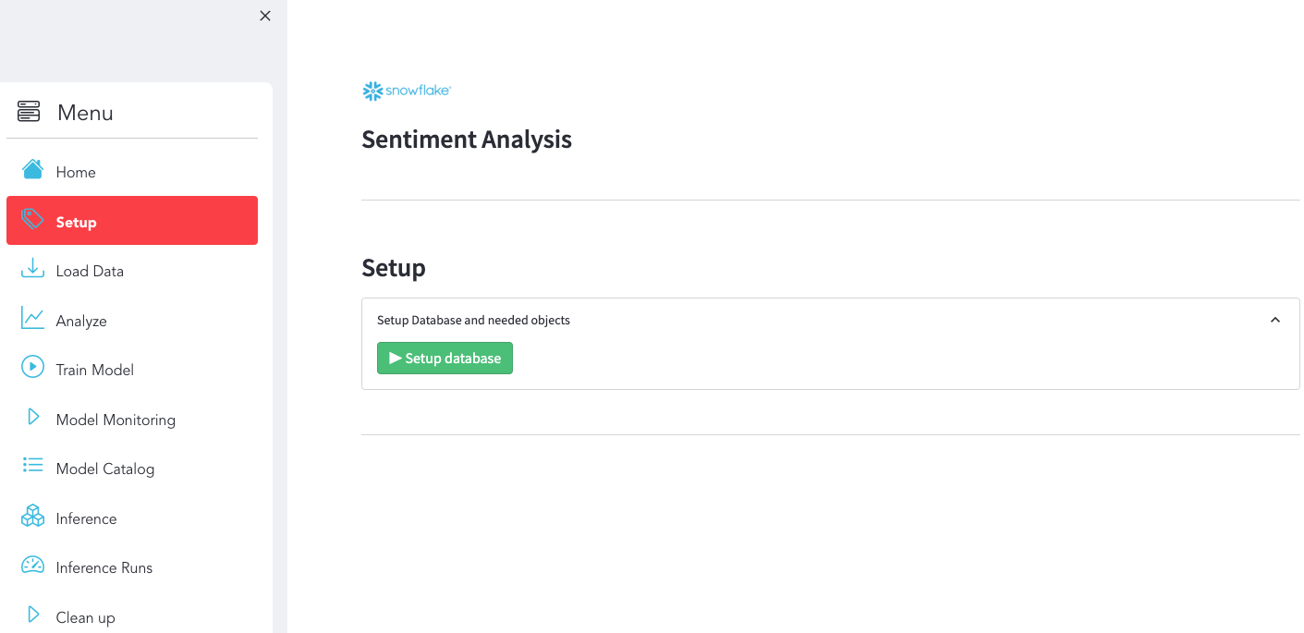Click the Clean up triangle icon
Image resolution: width=1304 pixels, height=633 pixels.
33,615
